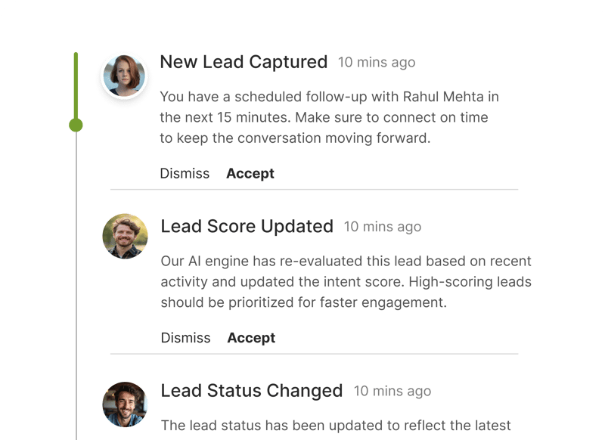Accept the Lead Score Updated notification
The width and height of the screenshot is (605, 440).
click(251, 338)
